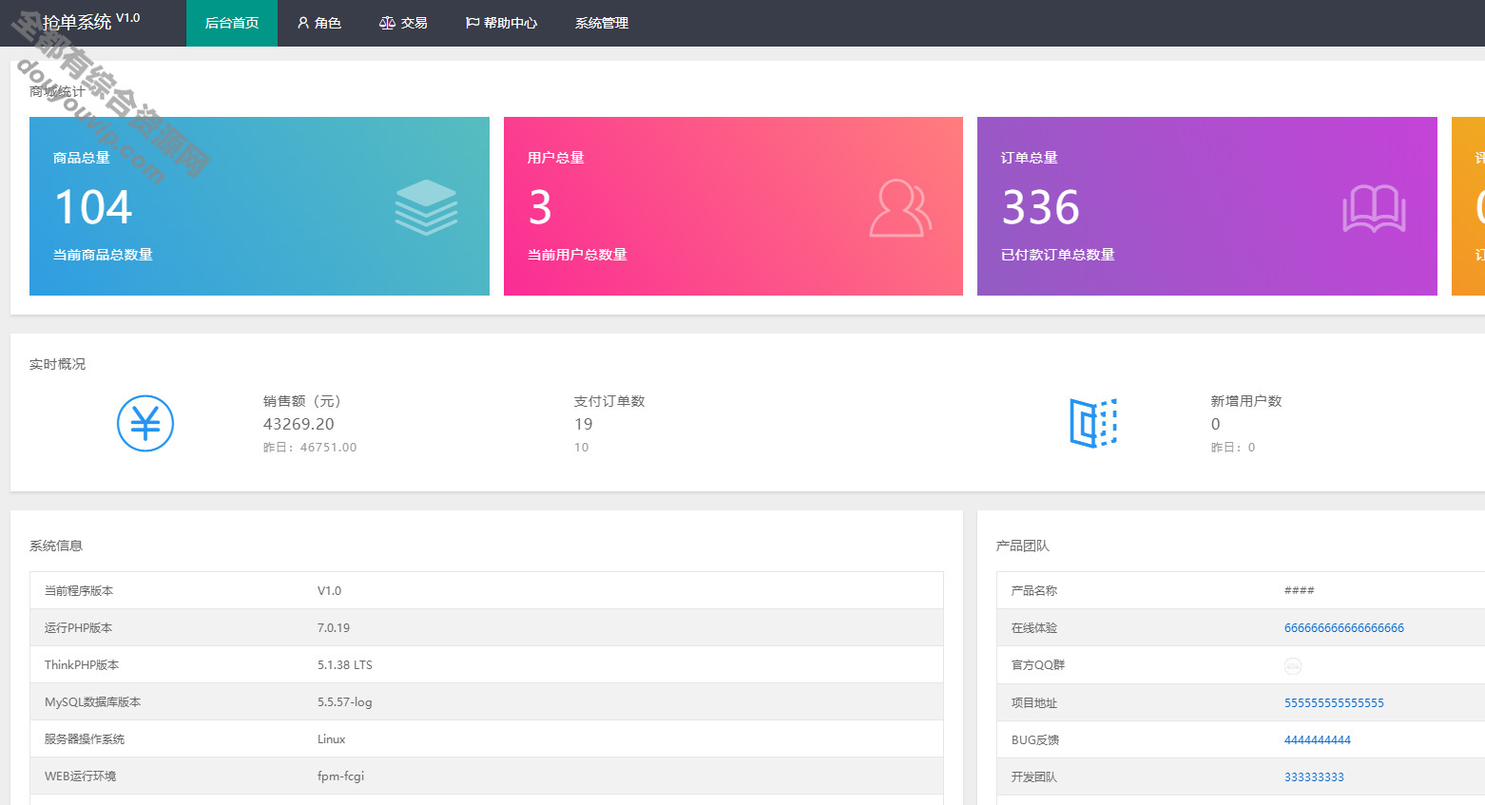The height and width of the screenshot is (805, 1485).
Task: Click the yen circle icon in 实时概况
Action: [x=145, y=423]
